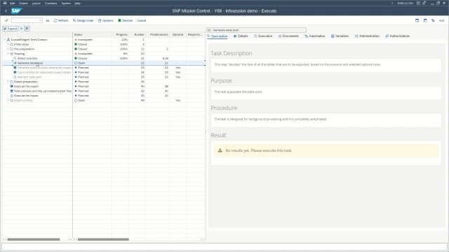Expand the Pre-preparation folder
The image size is (449, 252).
(x=8, y=49)
